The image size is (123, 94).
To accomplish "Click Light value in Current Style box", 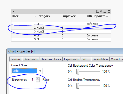I will pyautogui.click(x=25, y=71).
